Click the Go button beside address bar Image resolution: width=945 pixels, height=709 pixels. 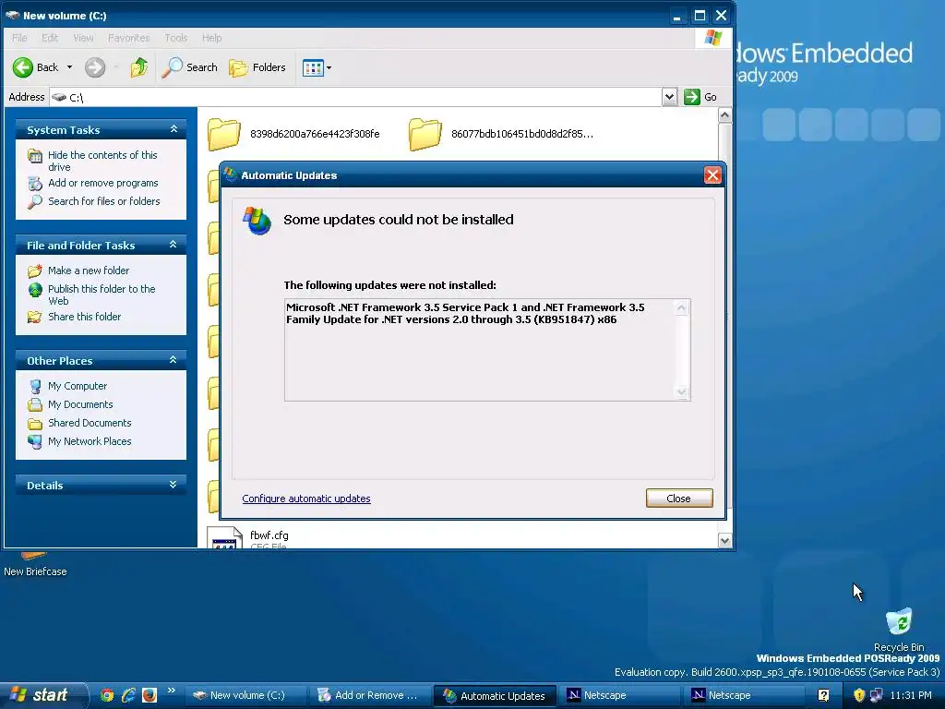coord(700,97)
